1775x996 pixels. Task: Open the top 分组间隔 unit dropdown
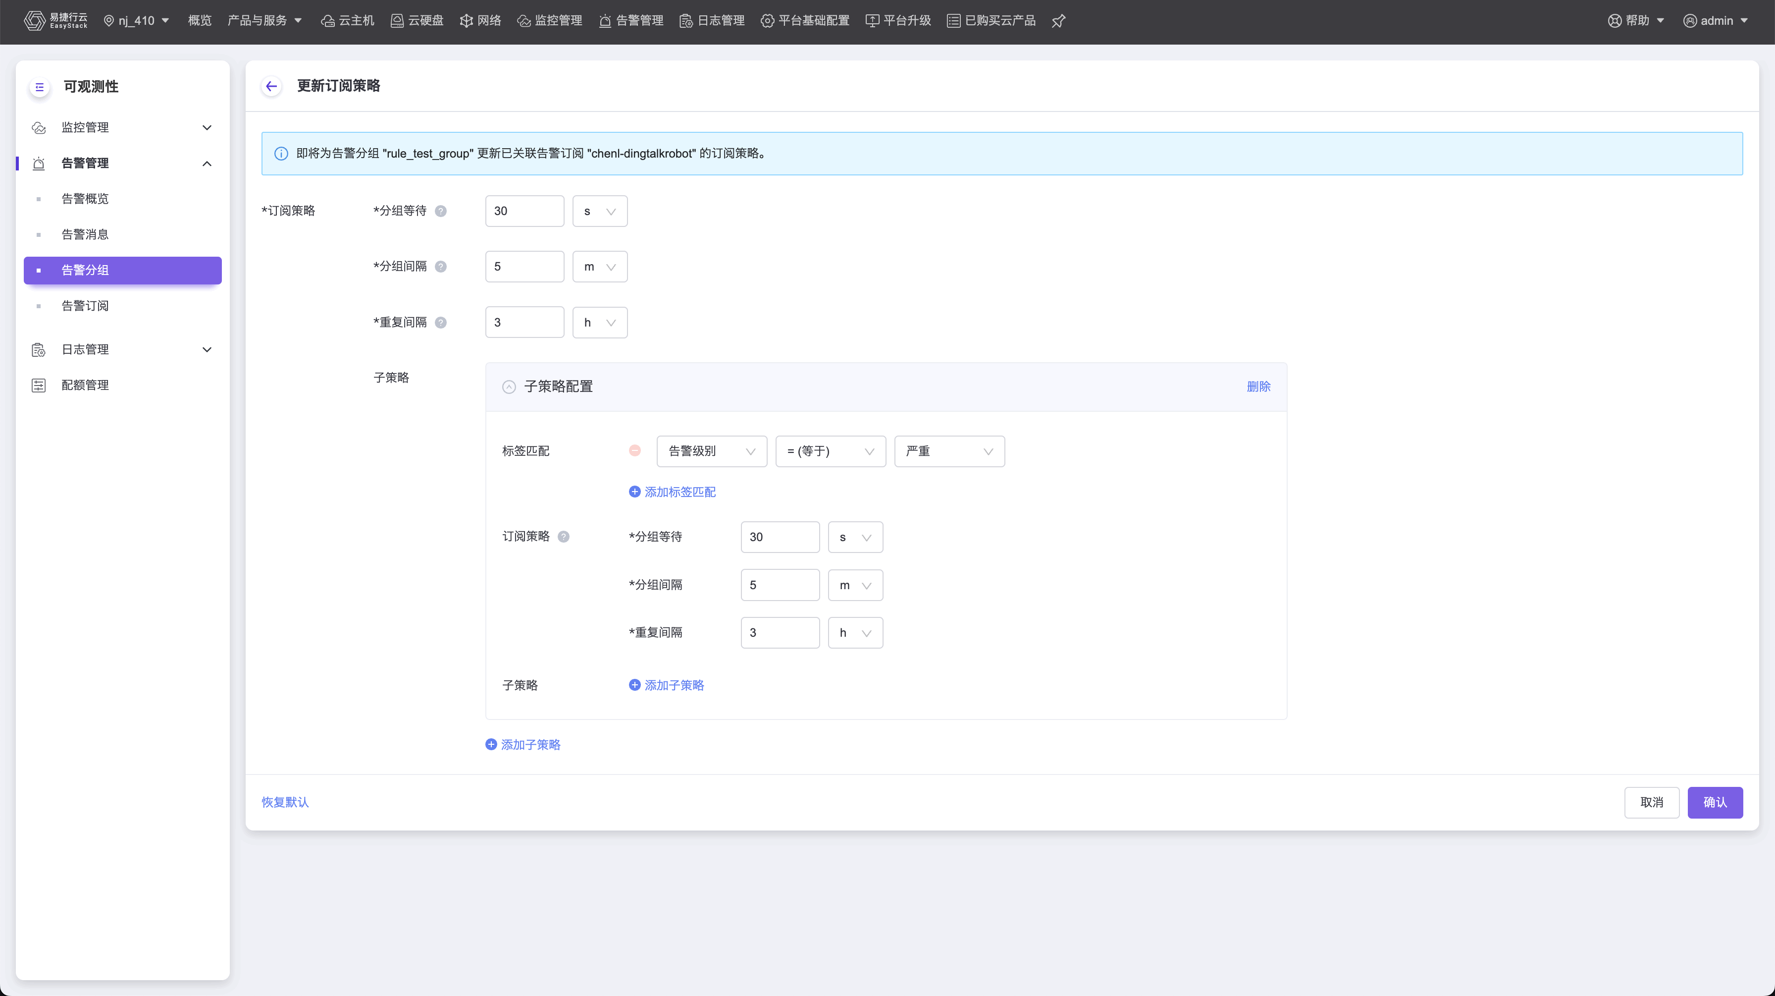click(599, 267)
